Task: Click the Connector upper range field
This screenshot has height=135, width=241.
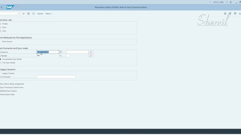Action: (78, 52)
